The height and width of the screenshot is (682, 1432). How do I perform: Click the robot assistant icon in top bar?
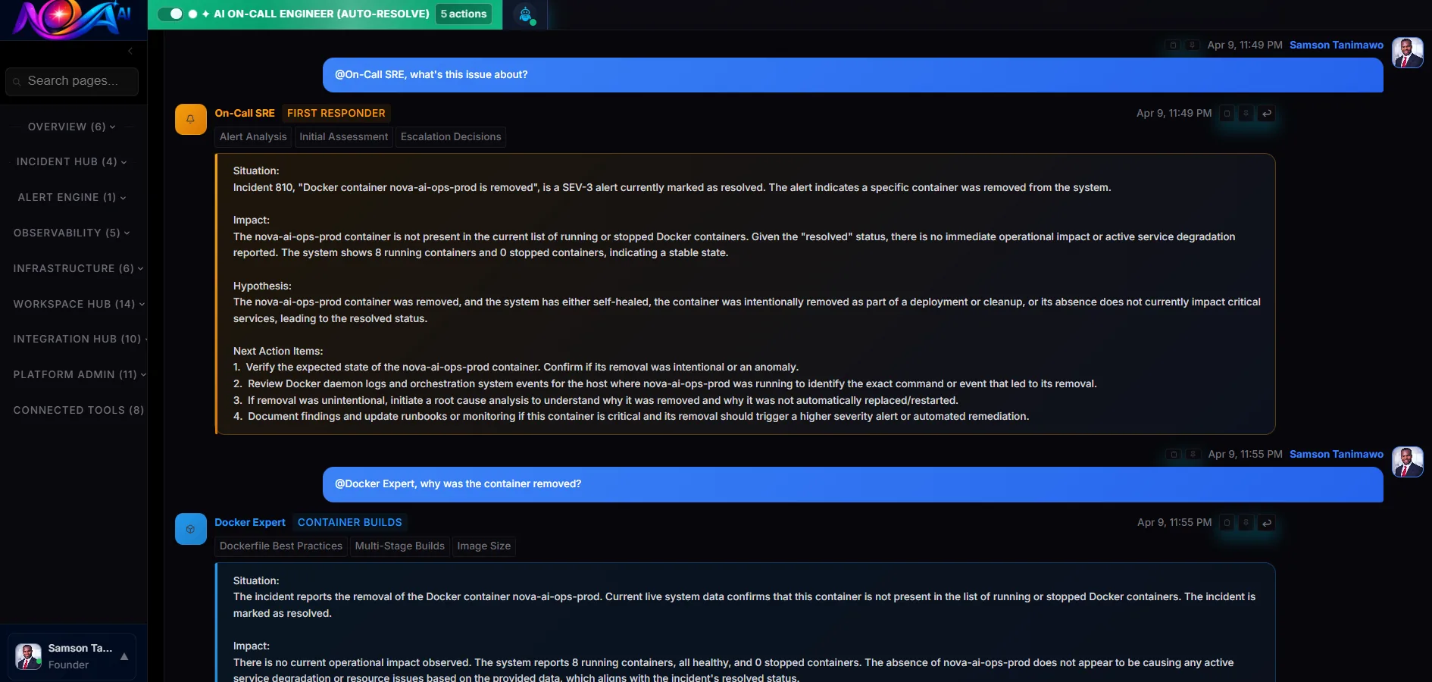525,14
